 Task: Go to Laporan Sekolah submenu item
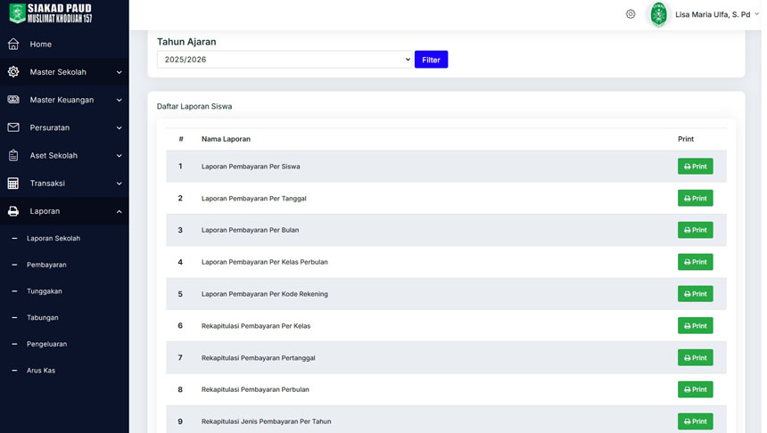[x=54, y=239]
